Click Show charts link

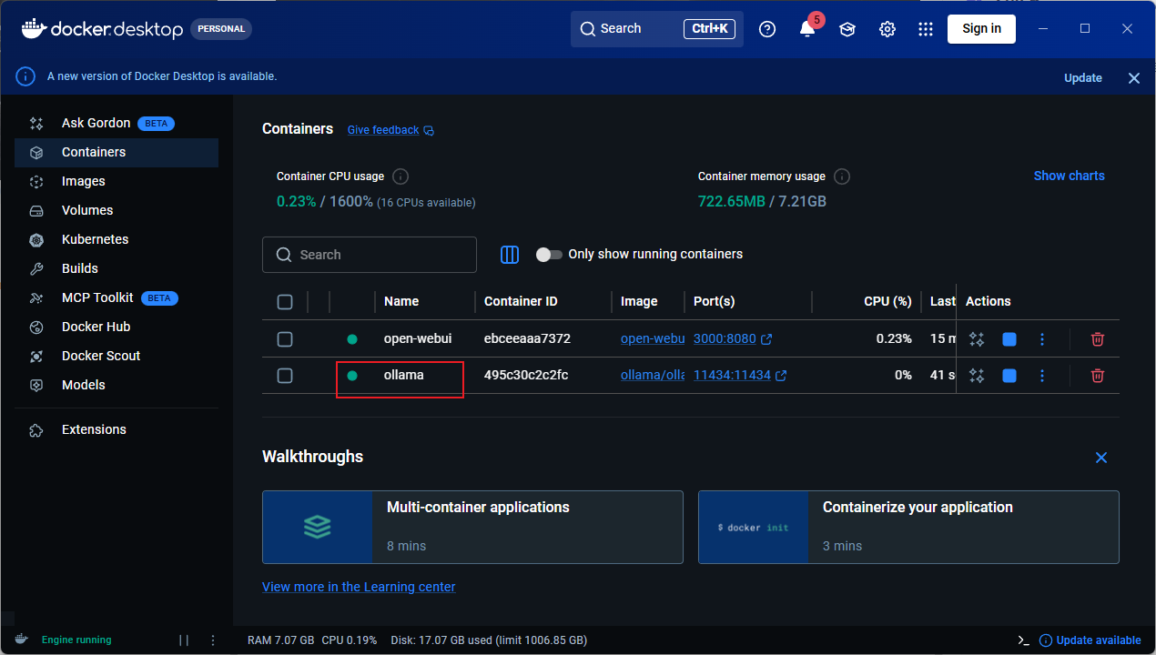coord(1069,176)
